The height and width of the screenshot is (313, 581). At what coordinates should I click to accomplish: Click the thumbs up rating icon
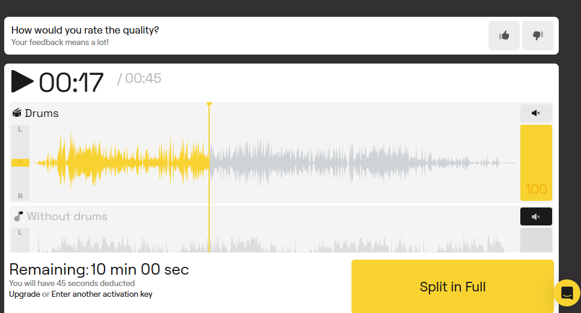503,36
